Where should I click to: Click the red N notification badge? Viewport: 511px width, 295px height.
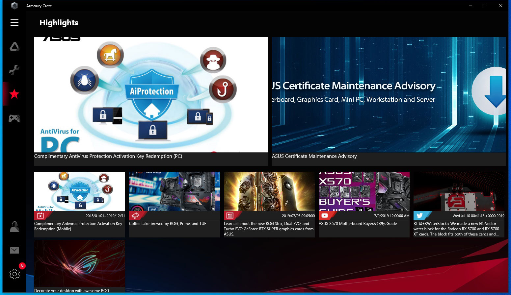(x=22, y=266)
